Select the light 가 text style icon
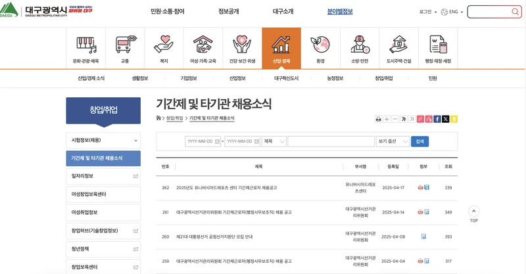 412,119
